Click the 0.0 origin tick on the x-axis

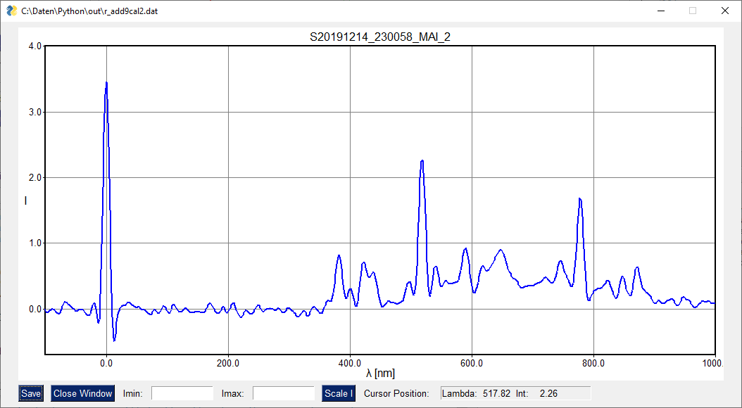pos(107,363)
